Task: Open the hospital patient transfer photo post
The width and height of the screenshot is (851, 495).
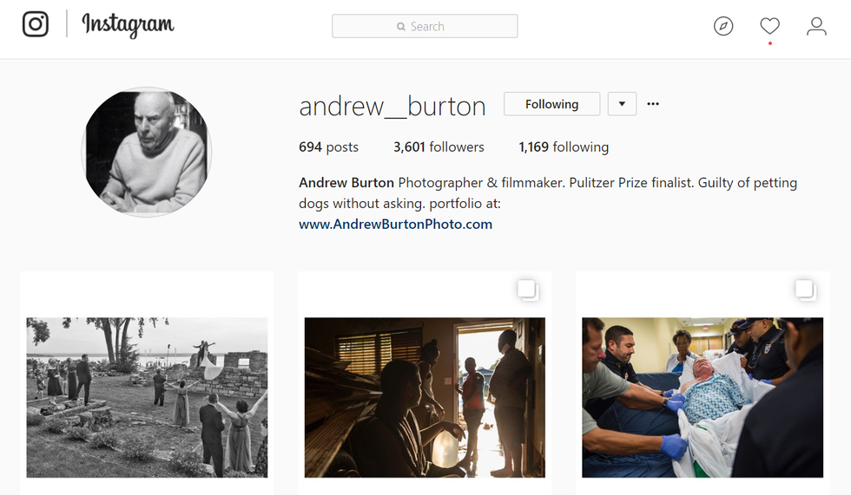Action: click(x=703, y=398)
